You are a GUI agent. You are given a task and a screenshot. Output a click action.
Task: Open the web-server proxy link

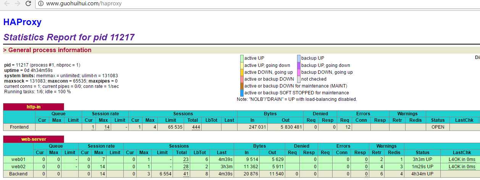click(x=34, y=139)
